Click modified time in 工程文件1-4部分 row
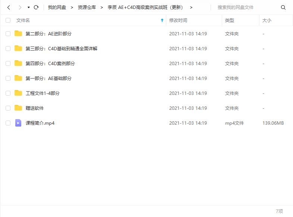The image size is (293, 217). [x=188, y=93]
